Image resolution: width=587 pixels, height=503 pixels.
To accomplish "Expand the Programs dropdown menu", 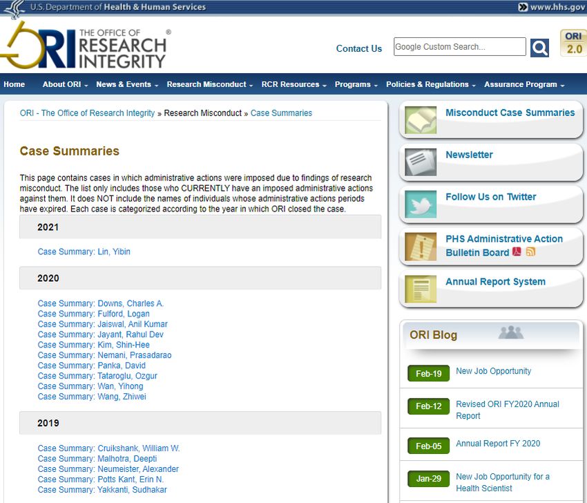I will point(356,84).
